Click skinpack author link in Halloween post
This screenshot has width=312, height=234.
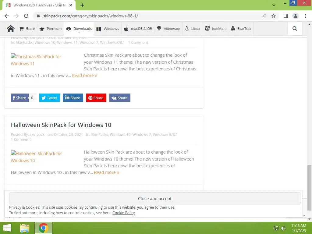(37, 134)
